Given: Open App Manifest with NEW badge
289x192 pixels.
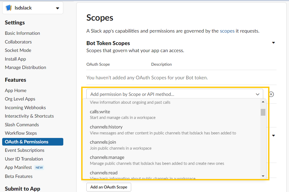Looking at the screenshot, I should pyautogui.click(x=18, y=167).
